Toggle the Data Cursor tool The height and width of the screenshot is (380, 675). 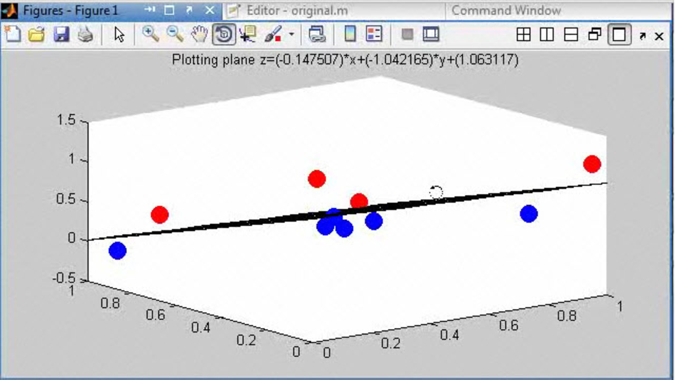tap(247, 35)
